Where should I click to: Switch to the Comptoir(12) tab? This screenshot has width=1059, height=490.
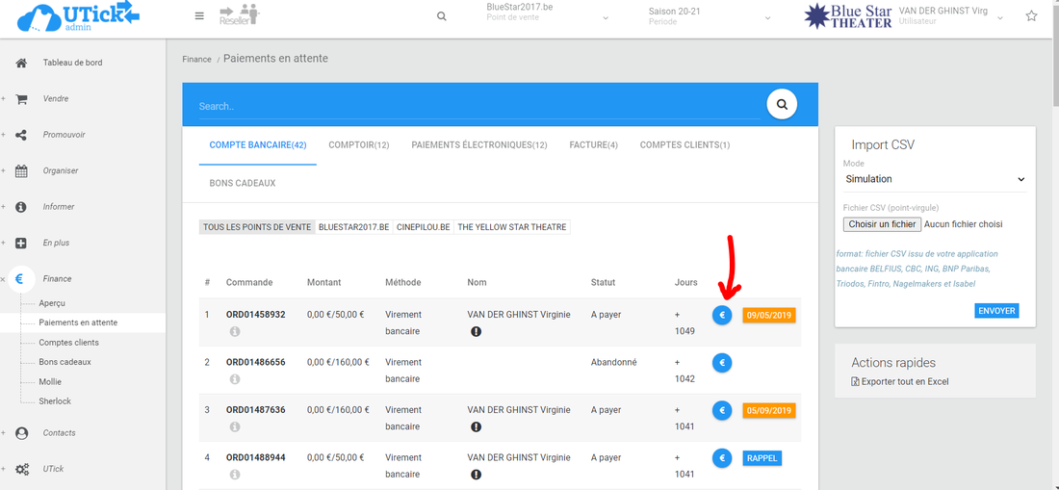pyautogui.click(x=358, y=145)
